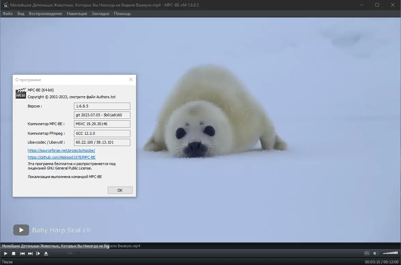This screenshot has width=401, height=265.
Task: Open the Помощь menu
Action: pos(122,14)
